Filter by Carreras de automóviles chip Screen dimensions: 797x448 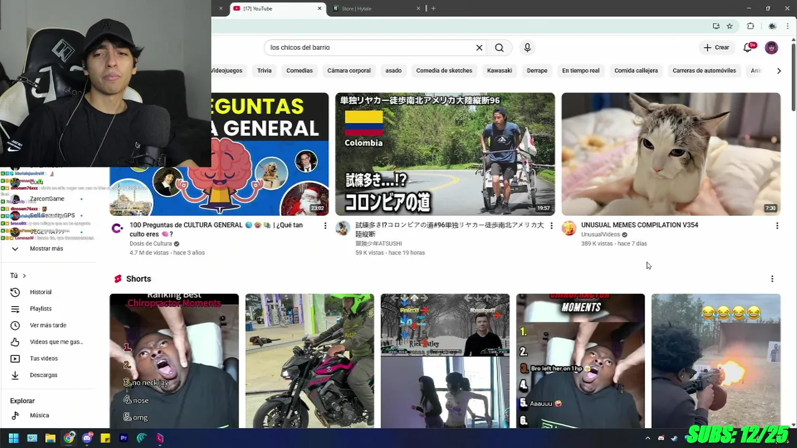pos(704,70)
